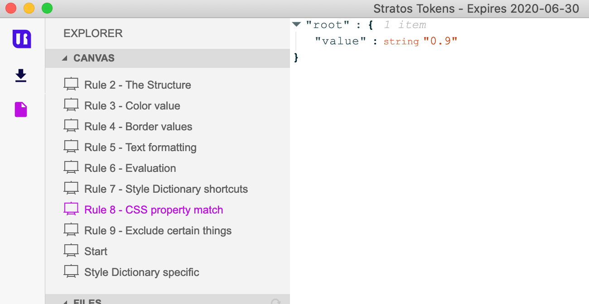Open Rule 7 - Style Dictionary shortcuts
Image resolution: width=589 pixels, height=304 pixels.
tap(166, 189)
